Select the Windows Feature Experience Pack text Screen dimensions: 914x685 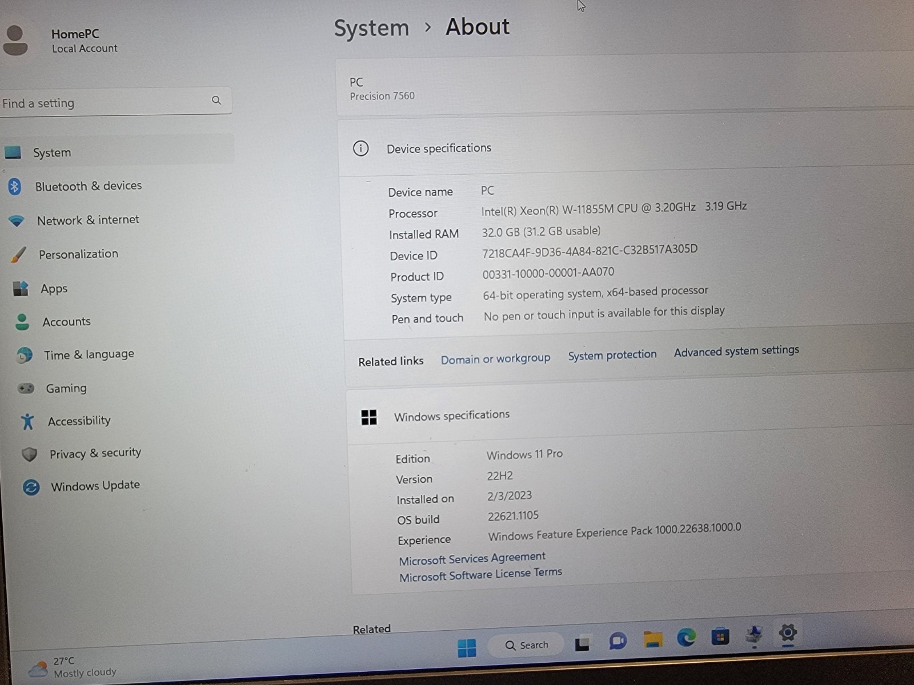point(615,531)
